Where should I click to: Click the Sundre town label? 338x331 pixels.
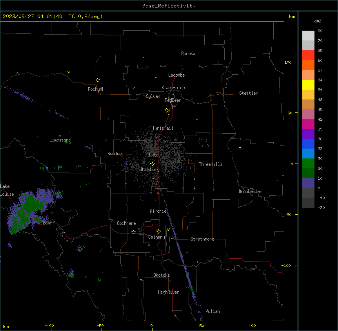click(x=114, y=154)
